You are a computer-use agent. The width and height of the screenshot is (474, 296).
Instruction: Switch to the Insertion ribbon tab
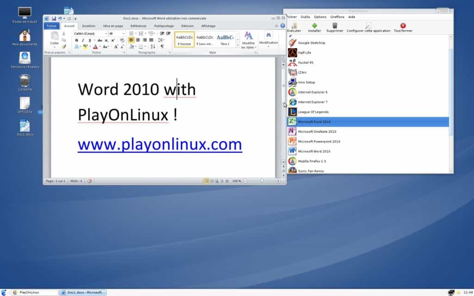pyautogui.click(x=88, y=26)
